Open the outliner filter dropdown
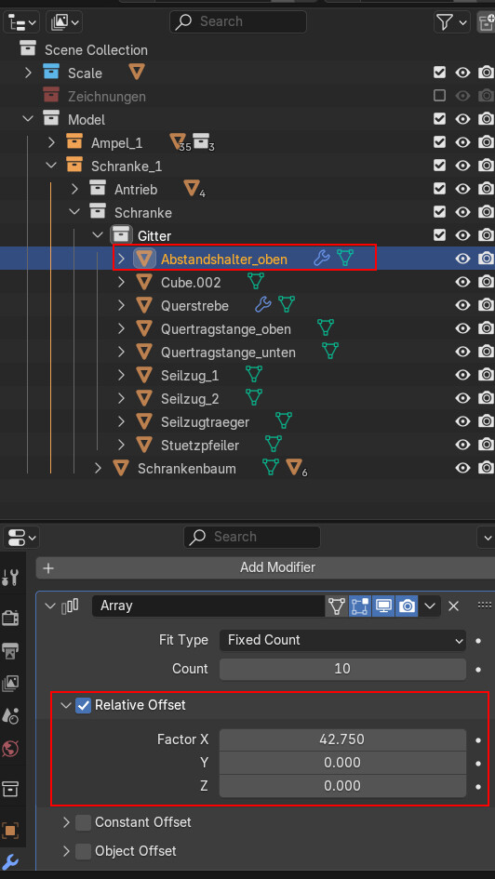The width and height of the screenshot is (495, 879). click(x=451, y=22)
